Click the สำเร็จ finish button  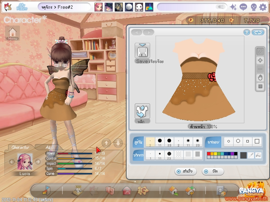(185, 171)
